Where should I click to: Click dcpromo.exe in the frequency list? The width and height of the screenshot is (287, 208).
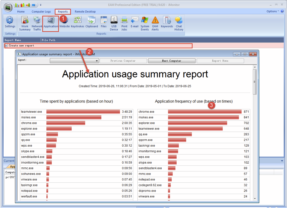(x=147, y=191)
